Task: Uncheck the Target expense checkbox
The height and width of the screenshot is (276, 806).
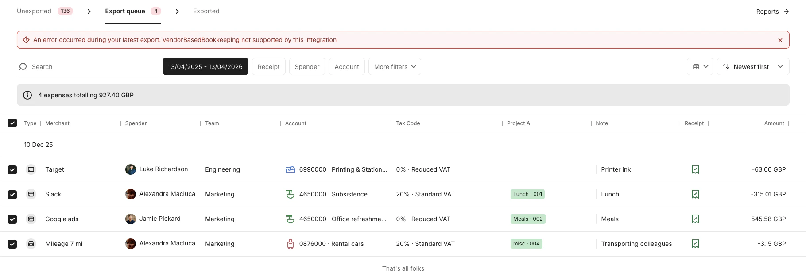Action: pyautogui.click(x=12, y=169)
